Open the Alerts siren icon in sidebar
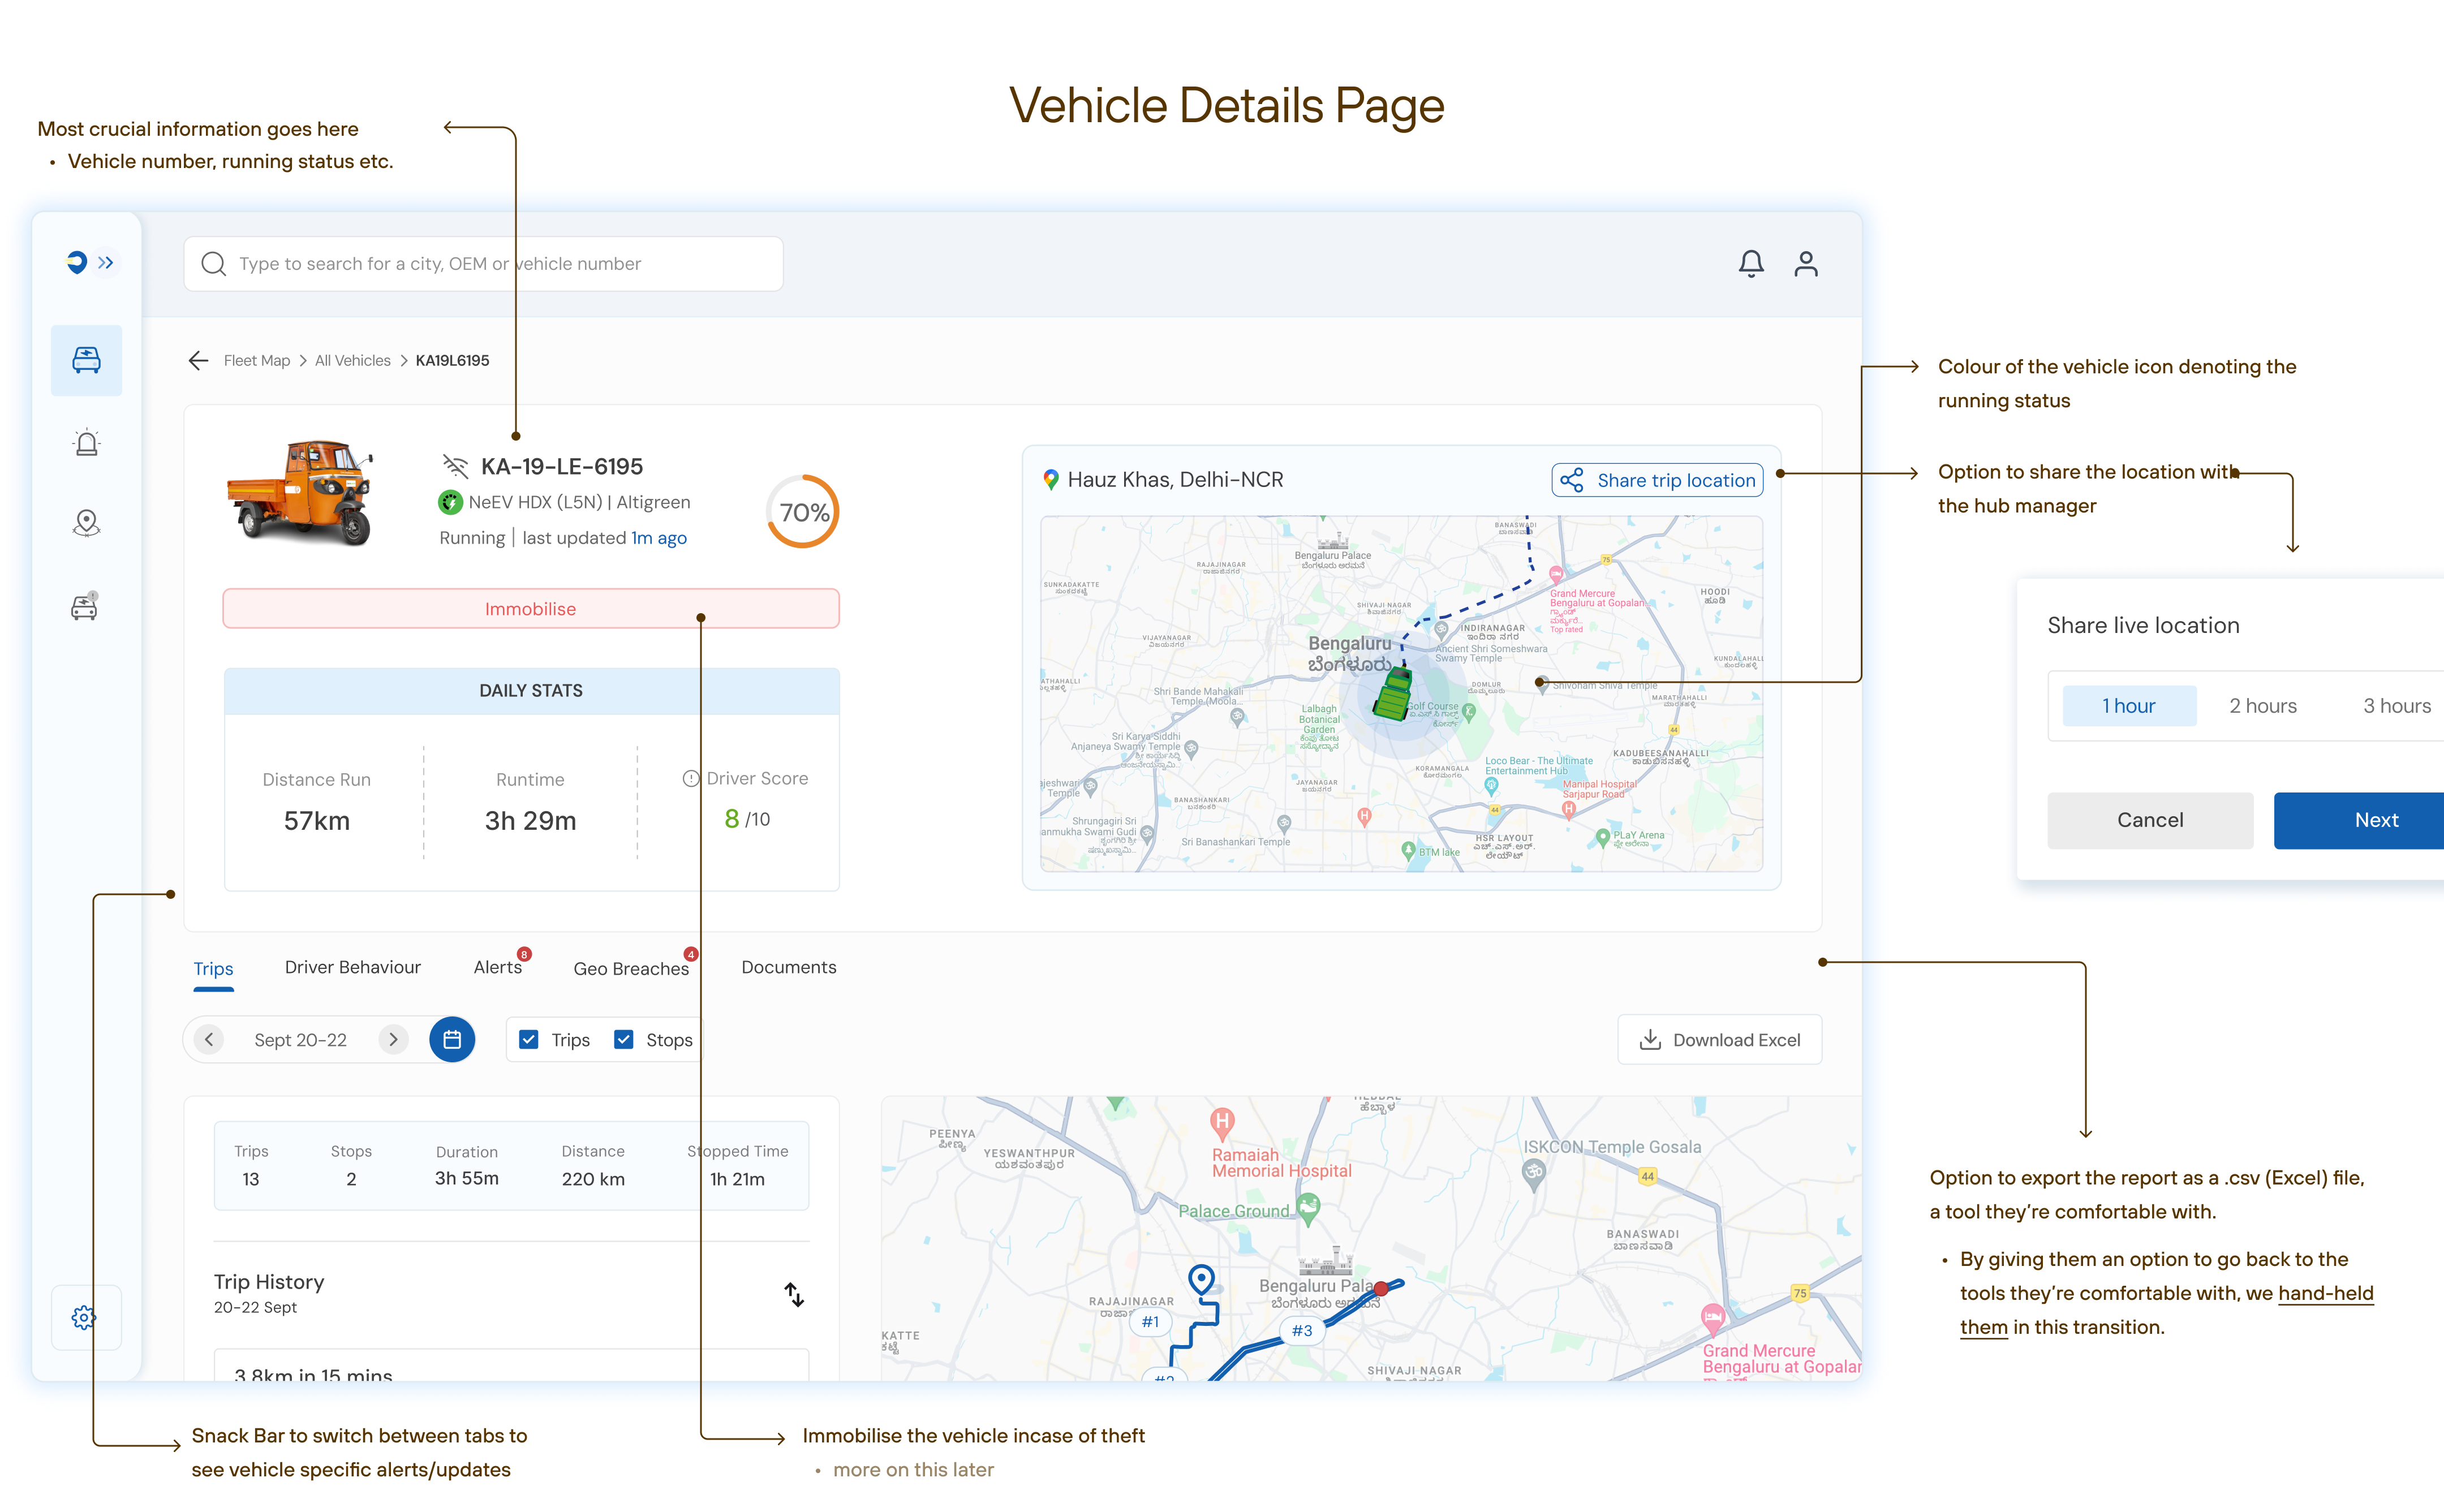The height and width of the screenshot is (1512, 2444). 86,443
